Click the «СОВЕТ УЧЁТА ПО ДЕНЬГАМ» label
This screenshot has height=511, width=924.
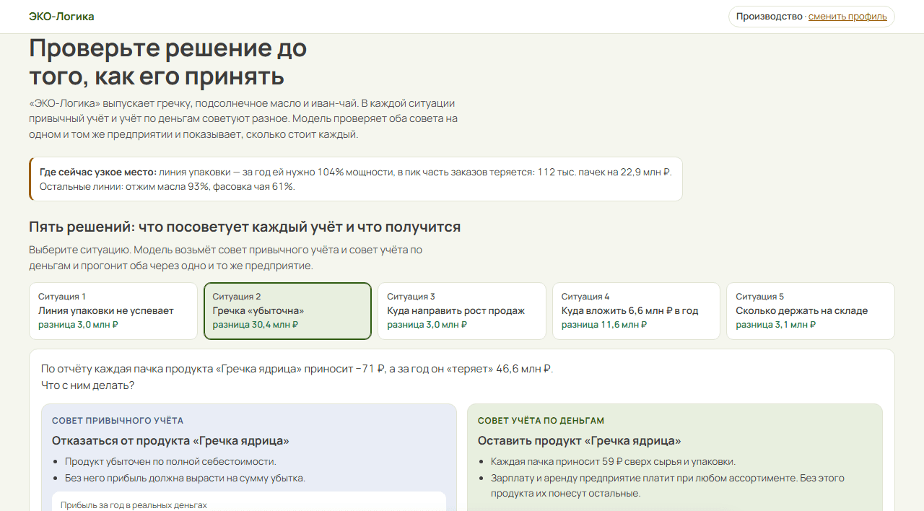pos(541,421)
